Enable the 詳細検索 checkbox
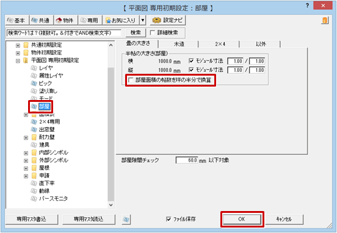Screen dimensions: 337x233 [153, 33]
